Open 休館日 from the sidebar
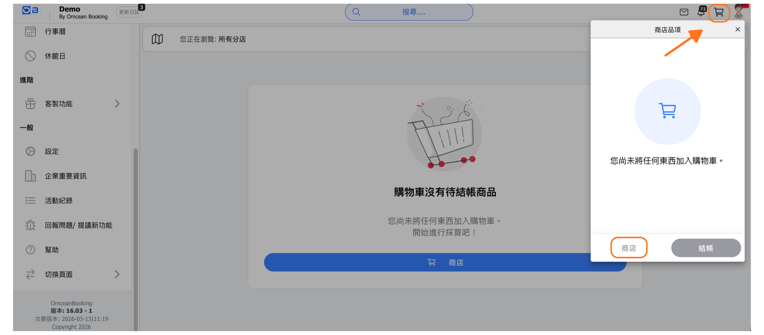This screenshot has height=335, width=764. pos(55,56)
